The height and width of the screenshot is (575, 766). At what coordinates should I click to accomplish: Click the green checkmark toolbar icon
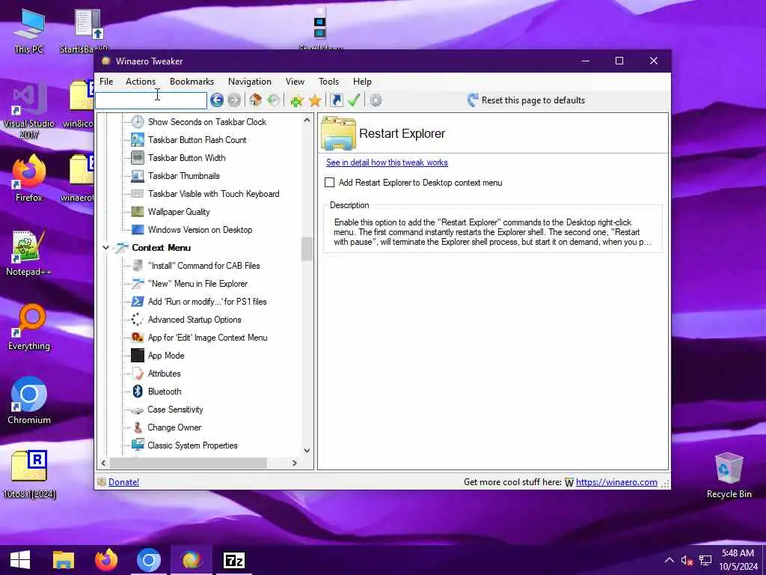click(354, 100)
